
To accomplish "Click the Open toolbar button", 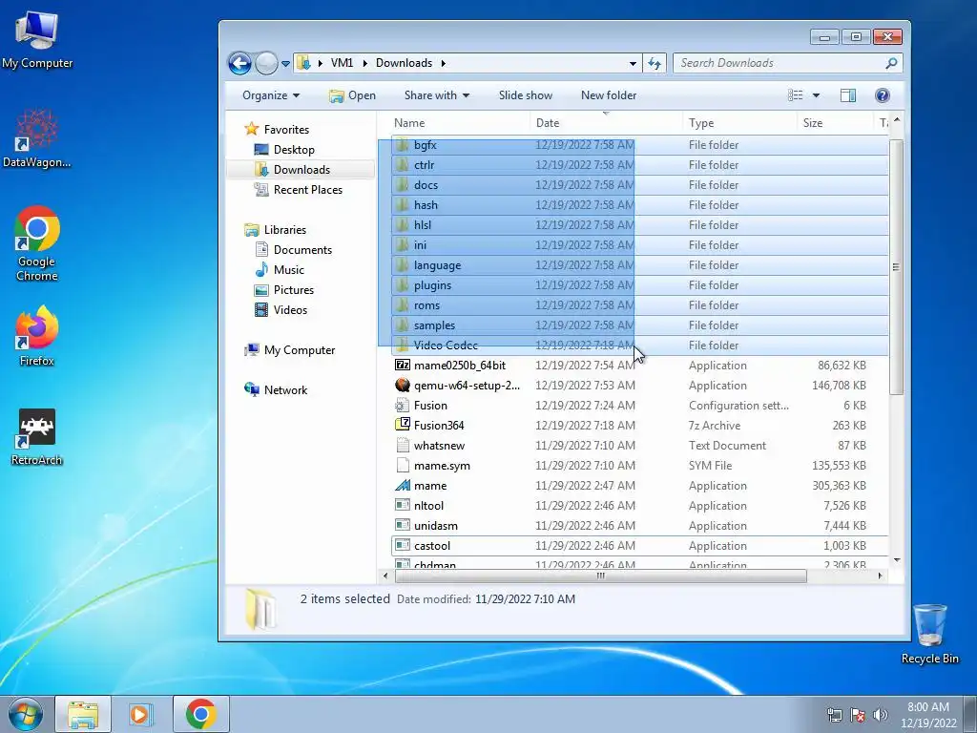I will click(x=353, y=95).
